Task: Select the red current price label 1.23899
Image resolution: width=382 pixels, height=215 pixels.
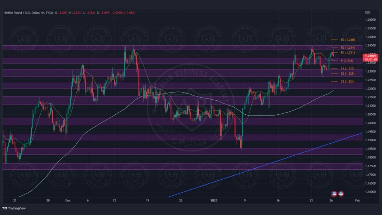Action: 371,58
